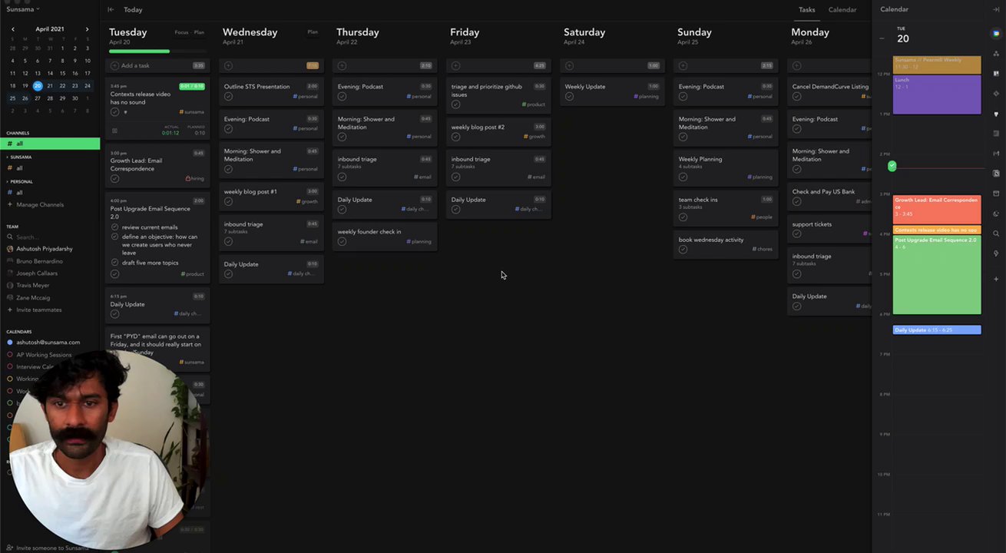Toggle ashutosh@sunsama.com calendar visibility

10,343
